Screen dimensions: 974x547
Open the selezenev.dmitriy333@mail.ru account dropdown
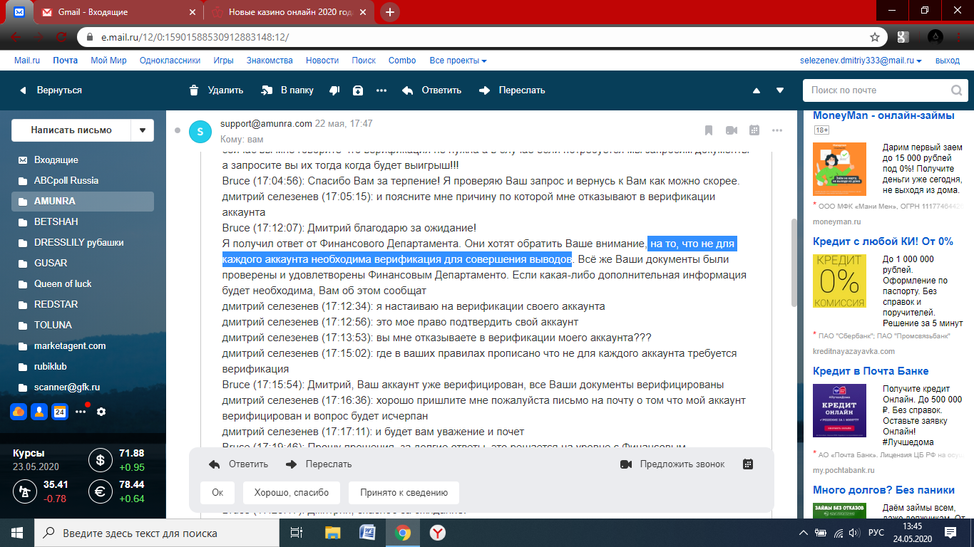tap(861, 61)
